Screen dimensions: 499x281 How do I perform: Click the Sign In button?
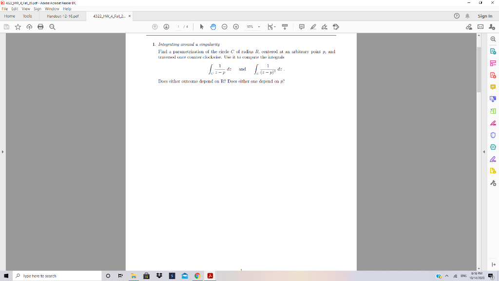484,16
